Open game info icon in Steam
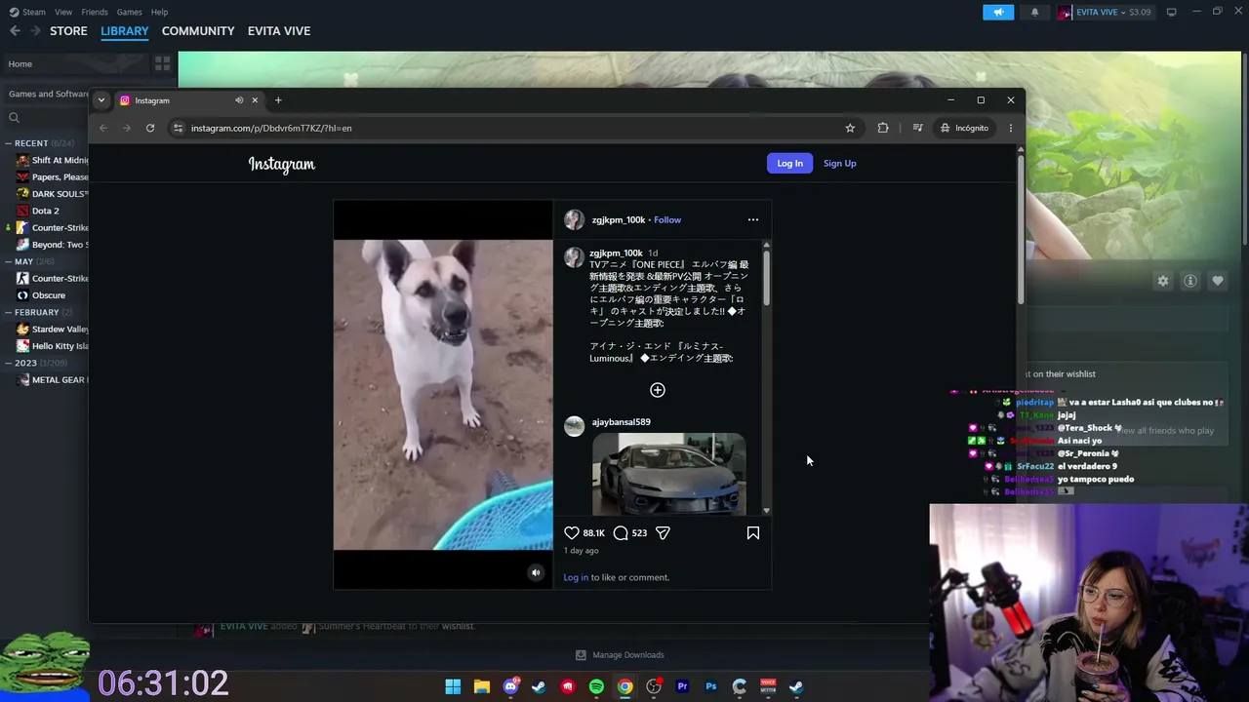The width and height of the screenshot is (1249, 702). tap(1190, 281)
